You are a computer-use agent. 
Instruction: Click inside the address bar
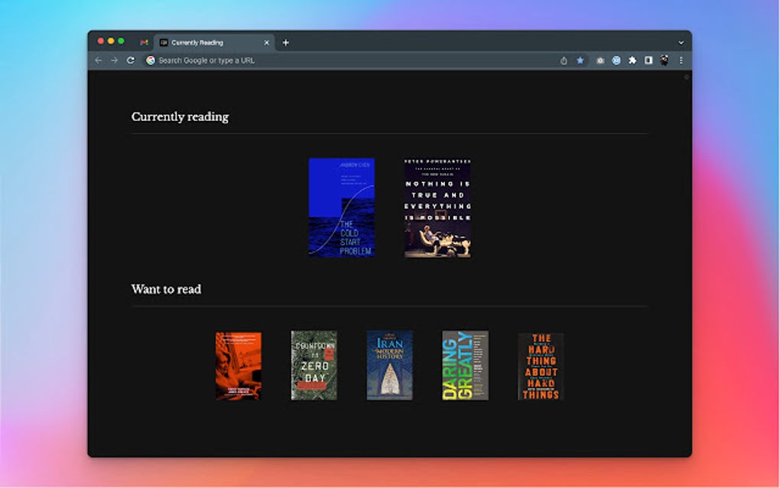click(229, 60)
